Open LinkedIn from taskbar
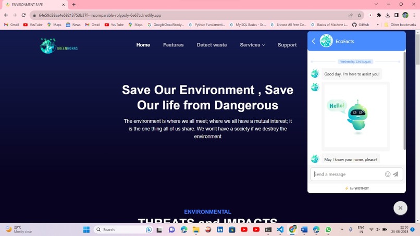 pyautogui.click(x=220, y=230)
